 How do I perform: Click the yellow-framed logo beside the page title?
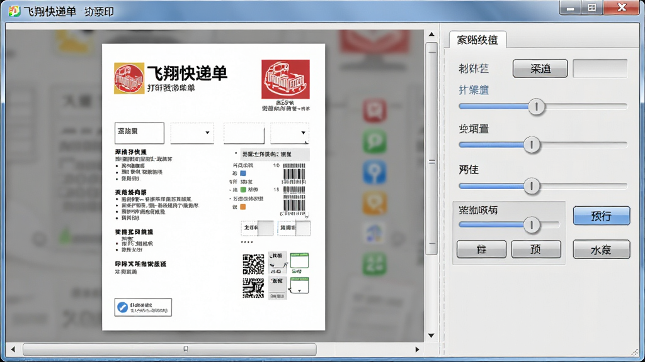[x=129, y=79]
